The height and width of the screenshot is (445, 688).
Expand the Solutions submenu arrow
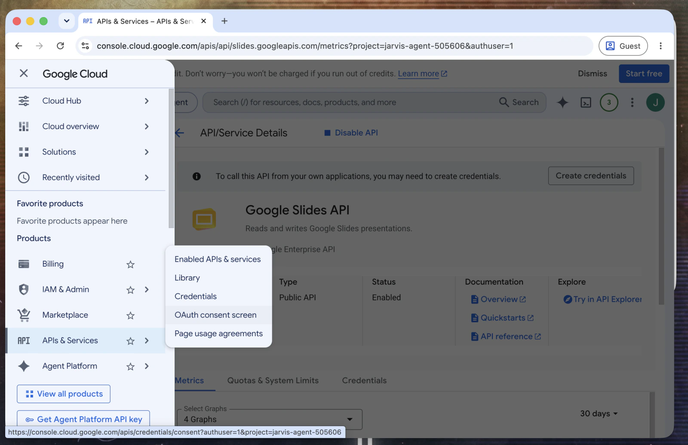tap(147, 152)
